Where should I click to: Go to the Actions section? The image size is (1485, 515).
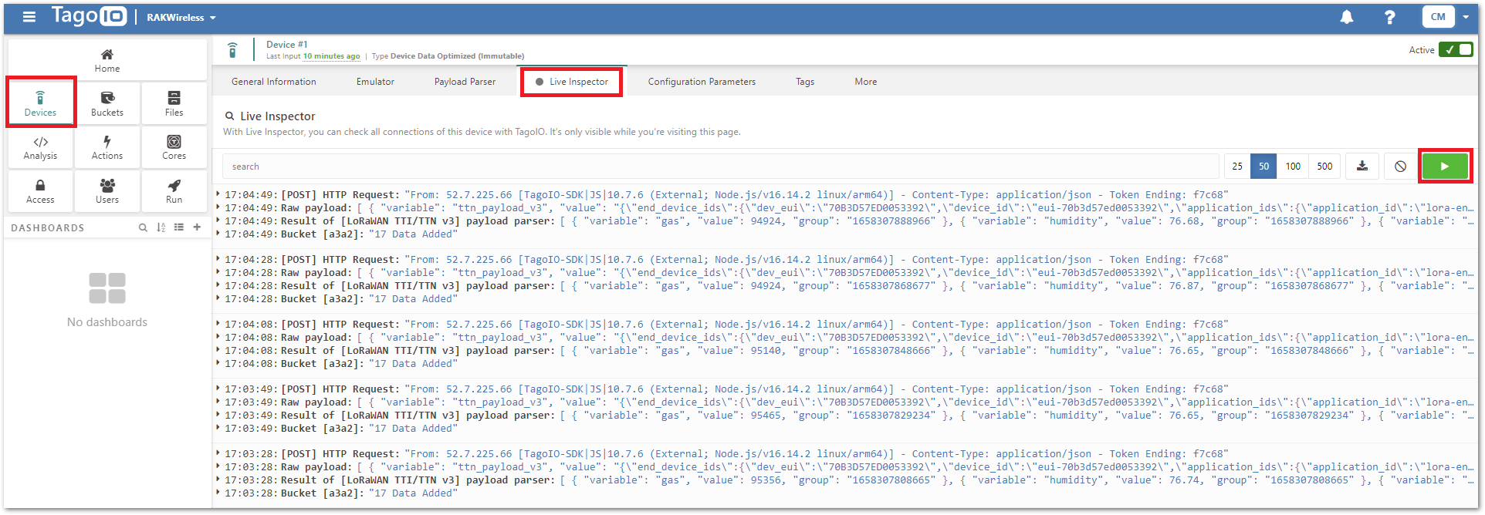tap(107, 147)
